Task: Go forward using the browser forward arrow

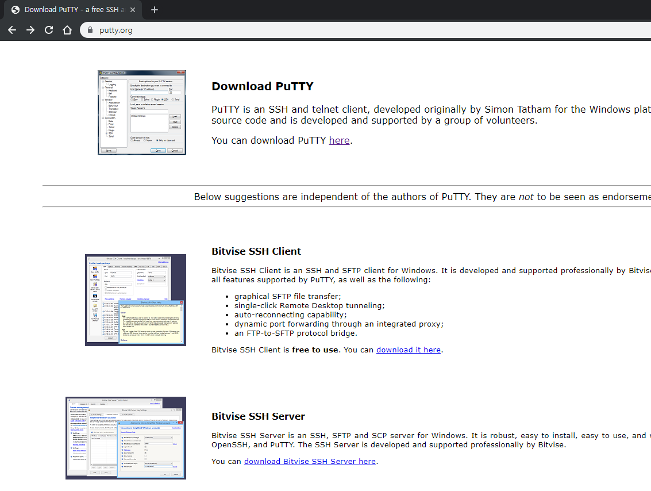Action: 30,30
